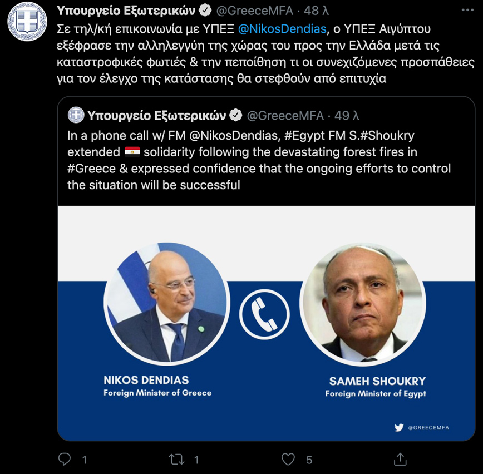Click the phone call icon in the image
483x474 pixels.
click(x=264, y=314)
